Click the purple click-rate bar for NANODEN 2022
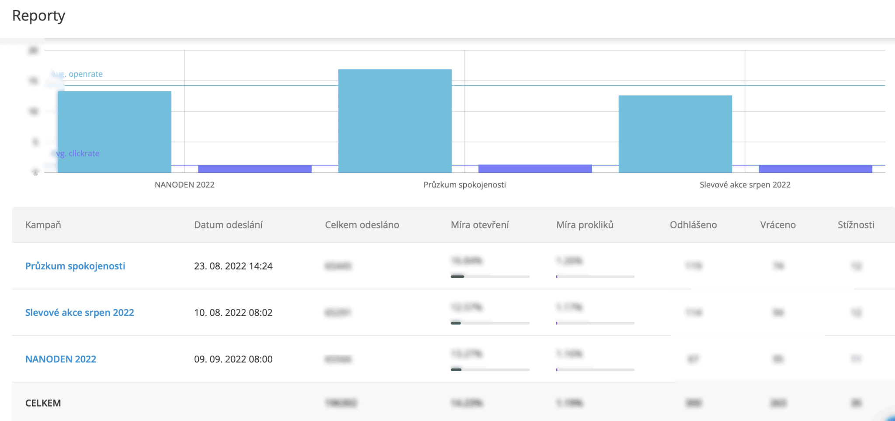This screenshot has height=421, width=895. 255,169
